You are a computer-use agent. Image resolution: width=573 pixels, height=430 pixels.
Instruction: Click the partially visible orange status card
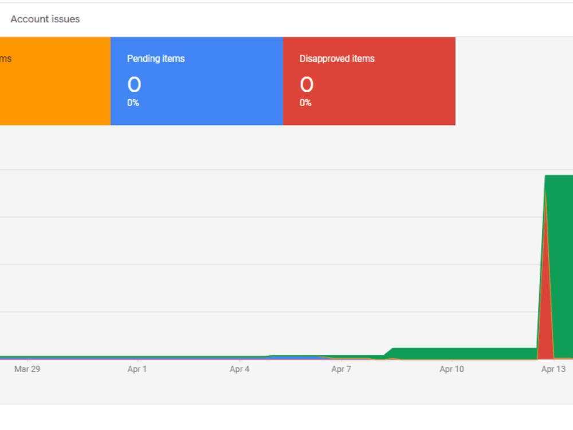[55, 81]
